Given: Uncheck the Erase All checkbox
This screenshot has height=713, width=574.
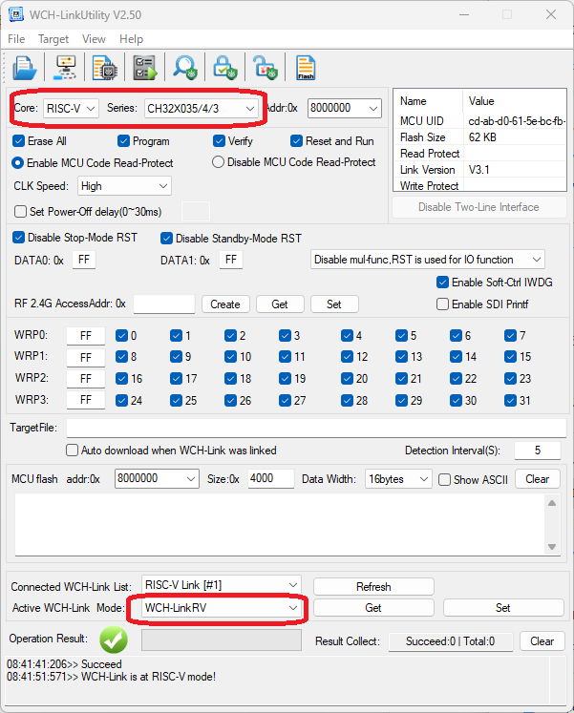Looking at the screenshot, I should [x=19, y=141].
